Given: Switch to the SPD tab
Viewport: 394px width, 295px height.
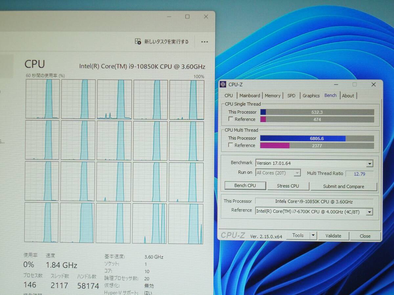Looking at the screenshot, I should tap(291, 96).
